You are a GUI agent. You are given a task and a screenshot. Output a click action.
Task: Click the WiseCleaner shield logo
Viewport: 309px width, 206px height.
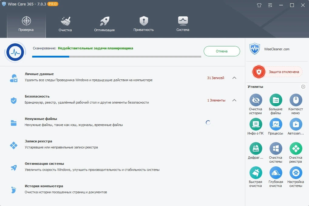255,48
